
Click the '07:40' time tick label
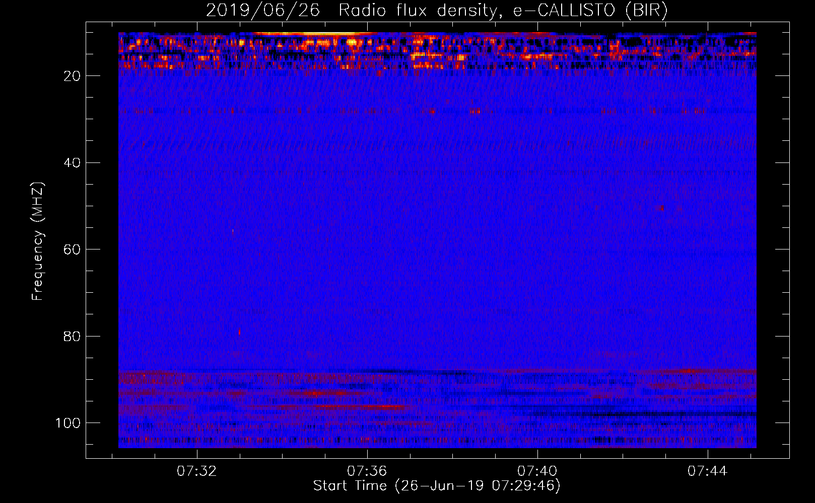[537, 471]
